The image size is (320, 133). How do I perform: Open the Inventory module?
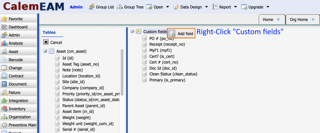(x=18, y=109)
